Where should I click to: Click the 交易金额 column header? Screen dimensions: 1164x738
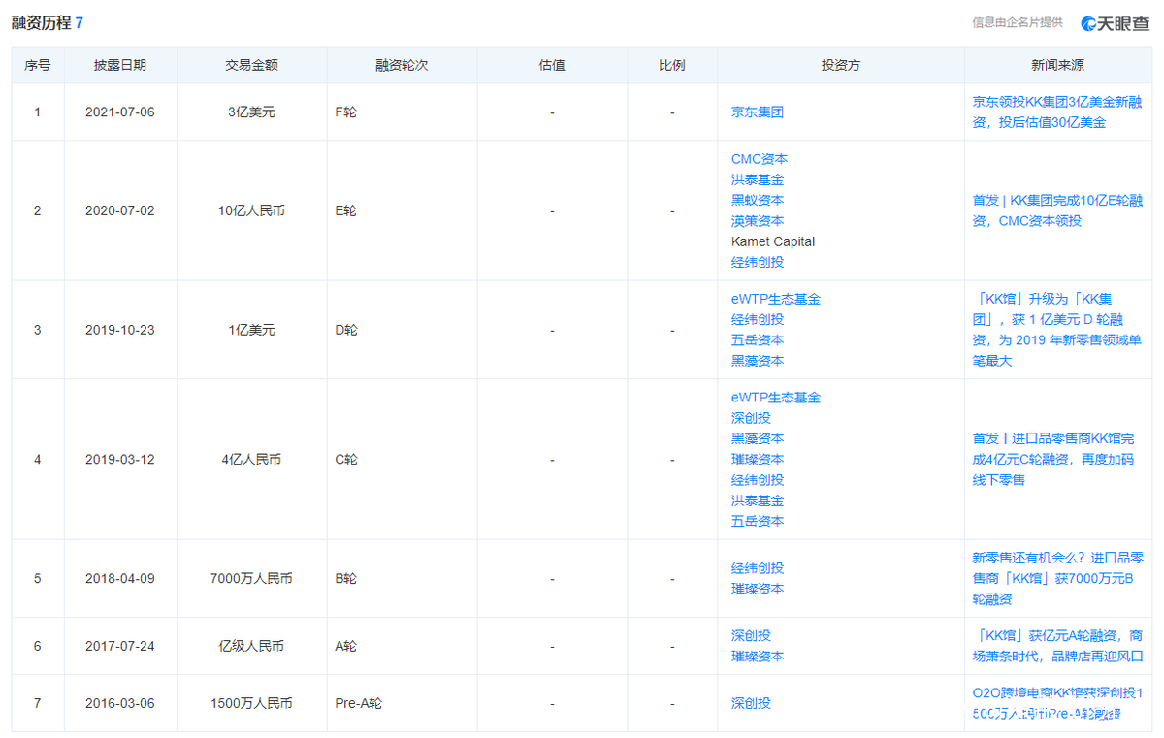click(251, 66)
